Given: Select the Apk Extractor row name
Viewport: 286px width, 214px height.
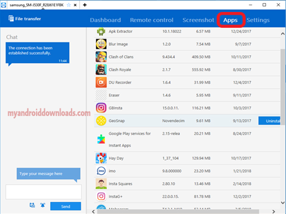Looking at the screenshot, I should 121,31.
